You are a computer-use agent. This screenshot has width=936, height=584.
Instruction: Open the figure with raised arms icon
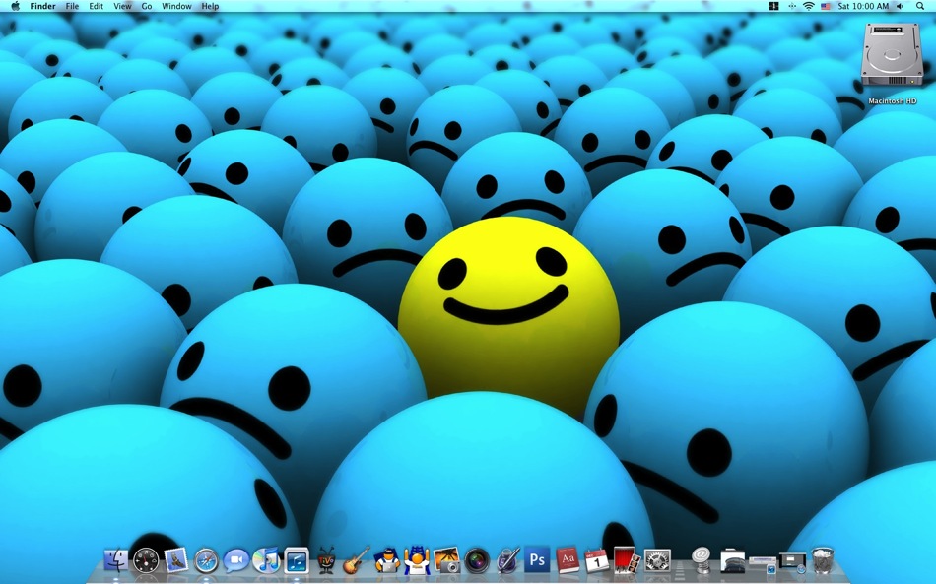click(x=417, y=560)
